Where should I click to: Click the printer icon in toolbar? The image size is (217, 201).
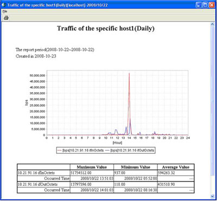pyautogui.click(x=6, y=18)
